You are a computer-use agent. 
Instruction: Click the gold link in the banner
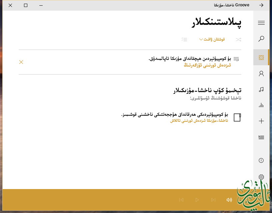pos(207,65)
